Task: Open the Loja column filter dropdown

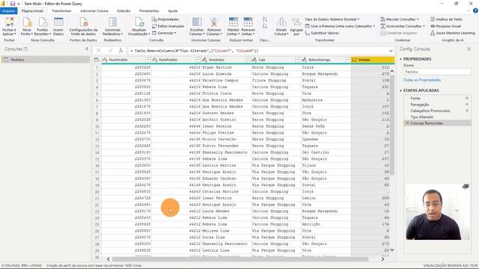Action: 298,60
